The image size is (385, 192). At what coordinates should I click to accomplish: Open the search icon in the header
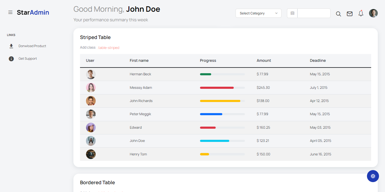338,13
